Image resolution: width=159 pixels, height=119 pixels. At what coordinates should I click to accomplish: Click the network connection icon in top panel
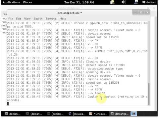point(136,2)
